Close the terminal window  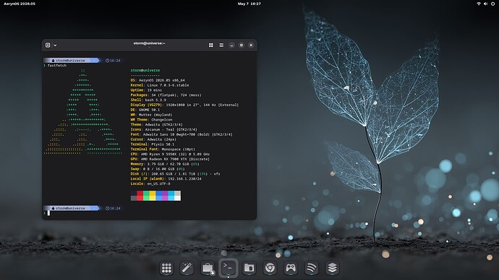(251, 45)
